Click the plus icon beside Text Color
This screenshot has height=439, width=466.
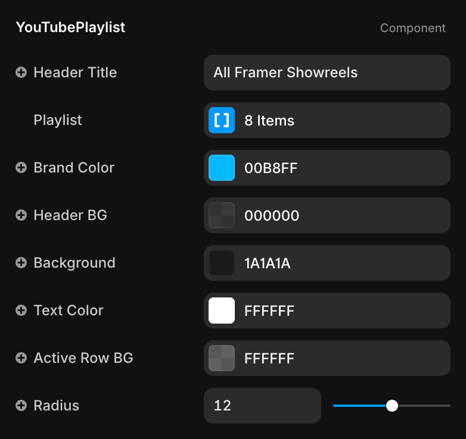pos(21,311)
